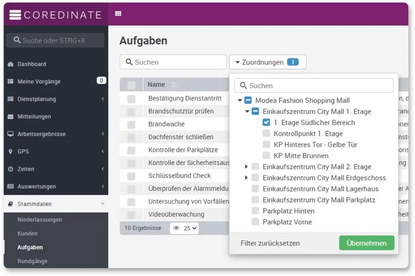This screenshot has width=415, height=276.
Task: Click the Dashboard icon in sidebar
Action: [10, 64]
